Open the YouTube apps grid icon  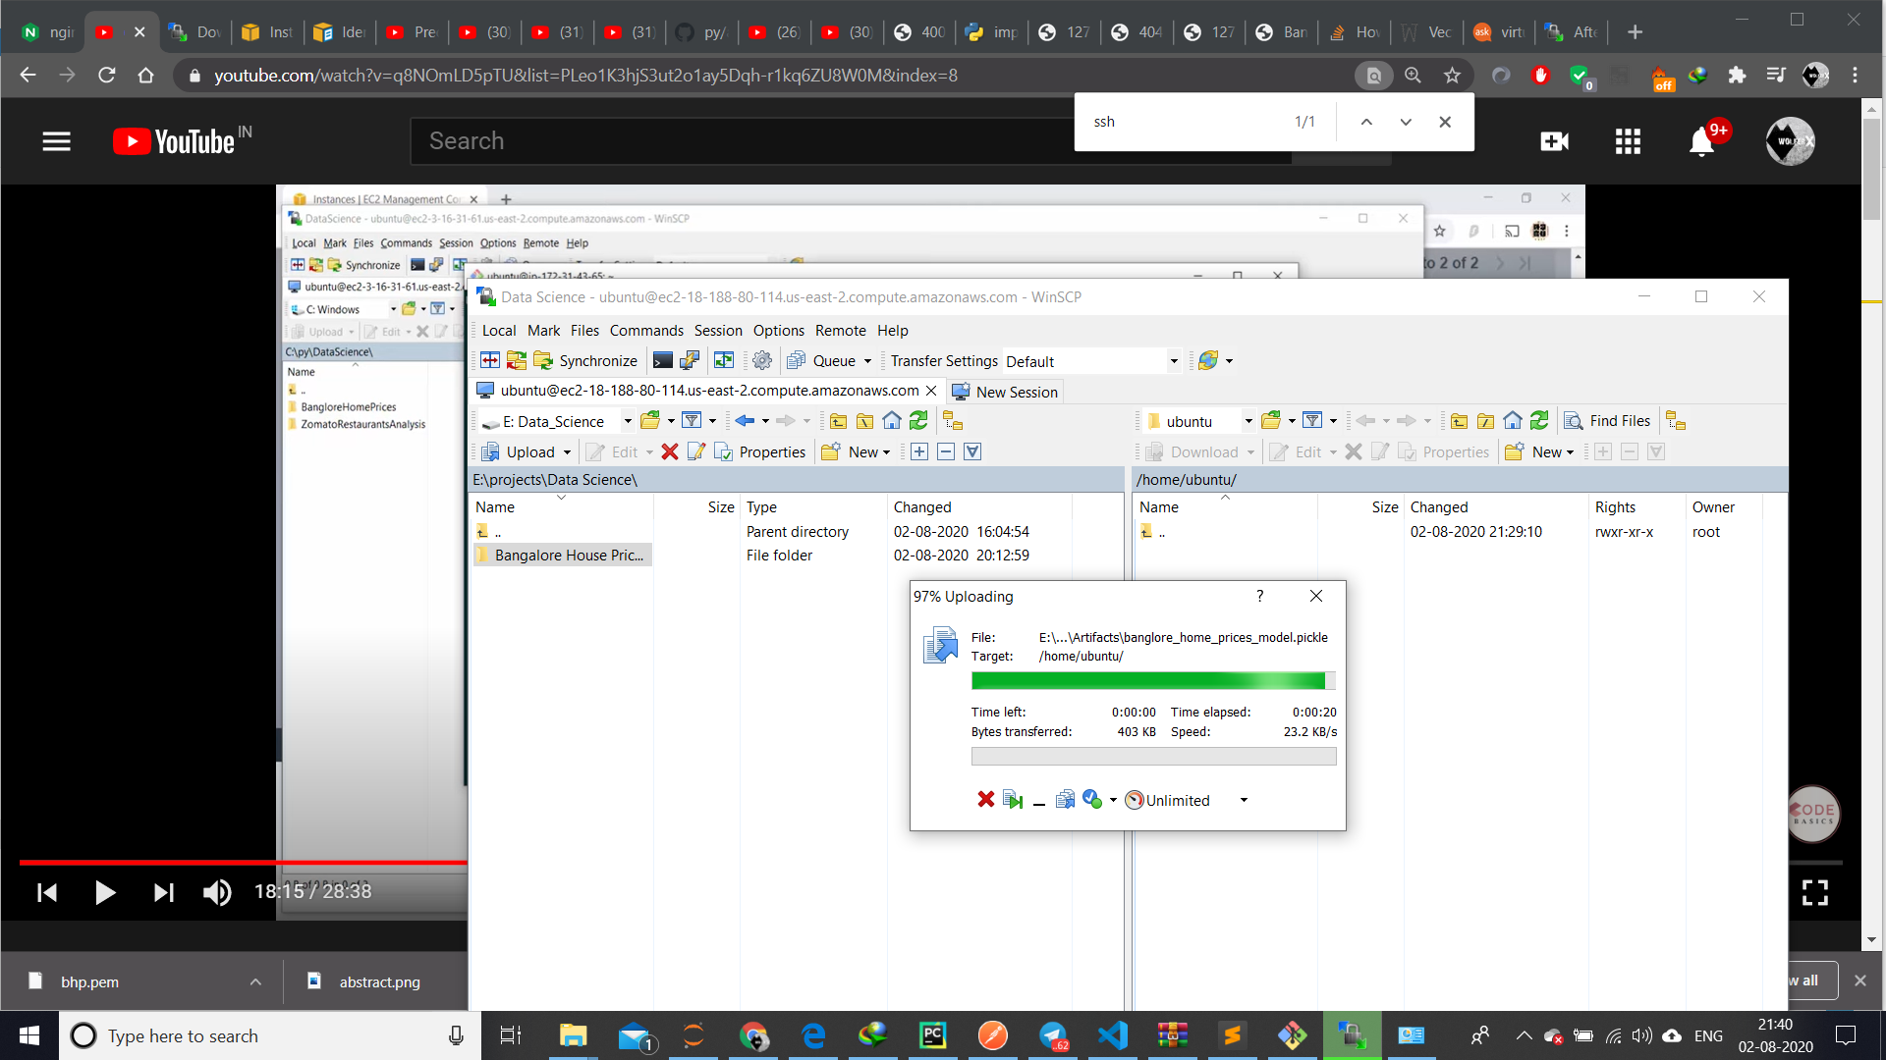1628,141
